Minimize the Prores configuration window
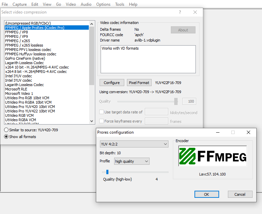The image size is (262, 214). pos(217,132)
